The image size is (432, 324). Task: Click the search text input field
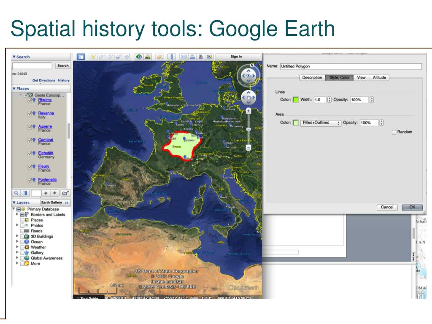(32, 66)
